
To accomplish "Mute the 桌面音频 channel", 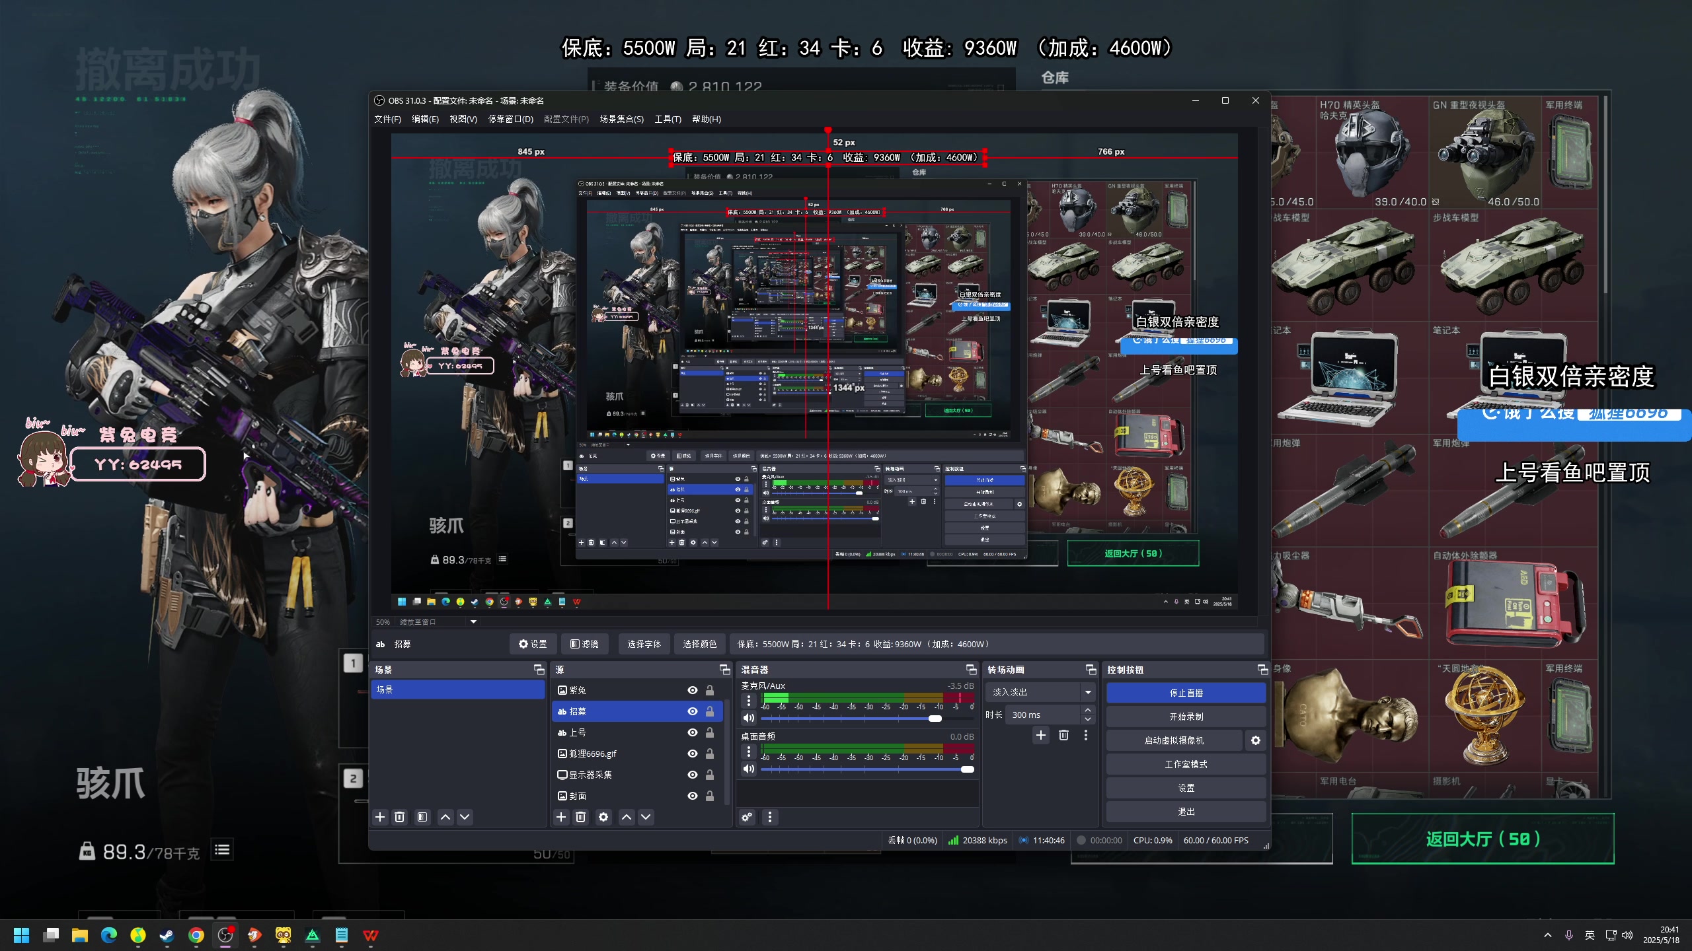I will click(x=749, y=769).
